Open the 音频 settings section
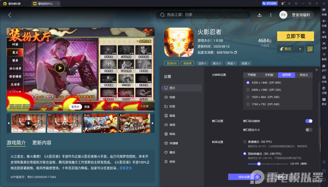Viewport: 328px width, 187px height. [x=182, y=125]
